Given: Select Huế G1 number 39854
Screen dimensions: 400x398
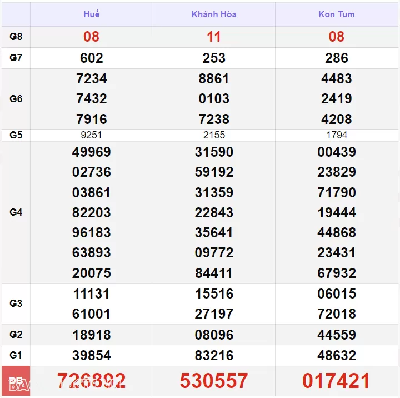Looking at the screenshot, I should coord(92,355).
